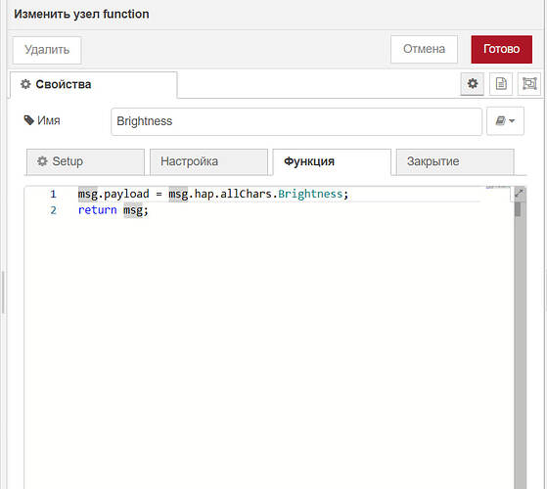The image size is (547, 489).
Task: Switch to the Закрытие tab
Action: tap(455, 161)
